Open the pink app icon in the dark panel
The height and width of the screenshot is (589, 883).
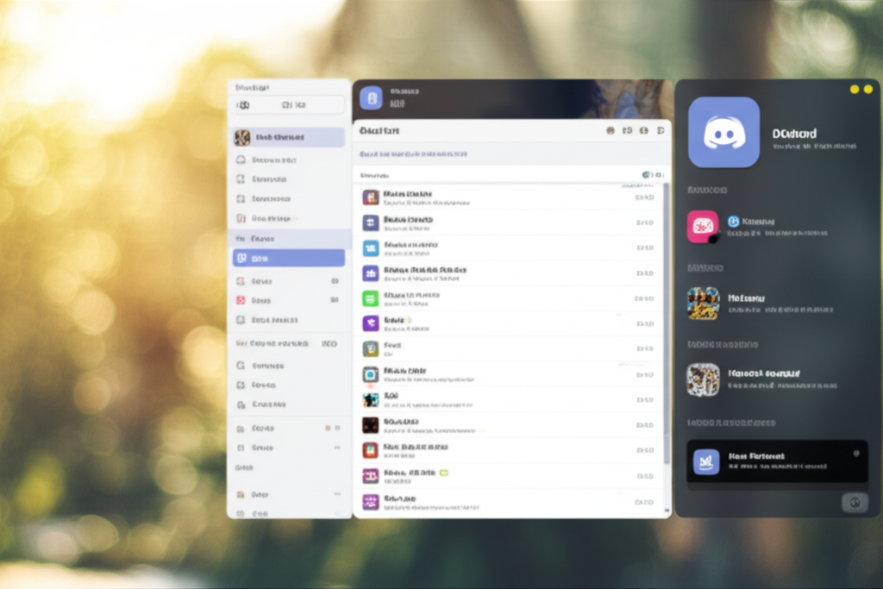pyautogui.click(x=702, y=226)
